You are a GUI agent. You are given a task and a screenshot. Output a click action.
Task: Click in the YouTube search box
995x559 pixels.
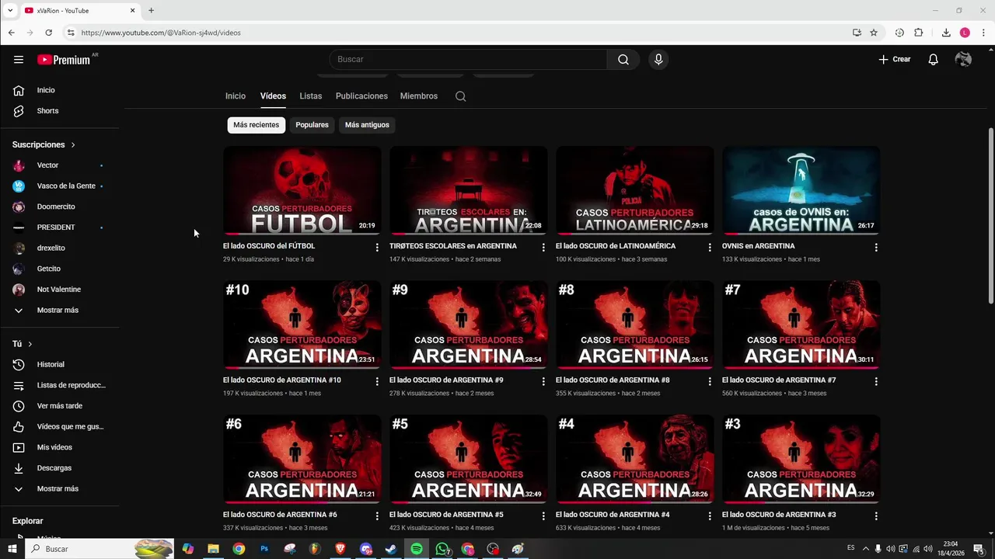468,59
